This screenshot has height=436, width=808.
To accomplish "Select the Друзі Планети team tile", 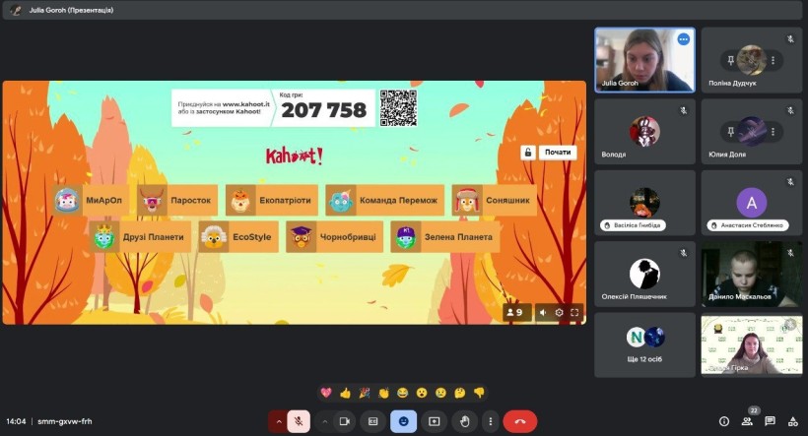I will 140,237.
